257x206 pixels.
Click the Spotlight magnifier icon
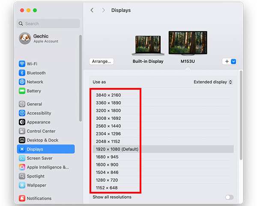point(22,176)
